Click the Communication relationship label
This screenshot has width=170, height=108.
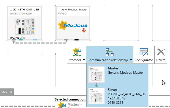pos(108,60)
